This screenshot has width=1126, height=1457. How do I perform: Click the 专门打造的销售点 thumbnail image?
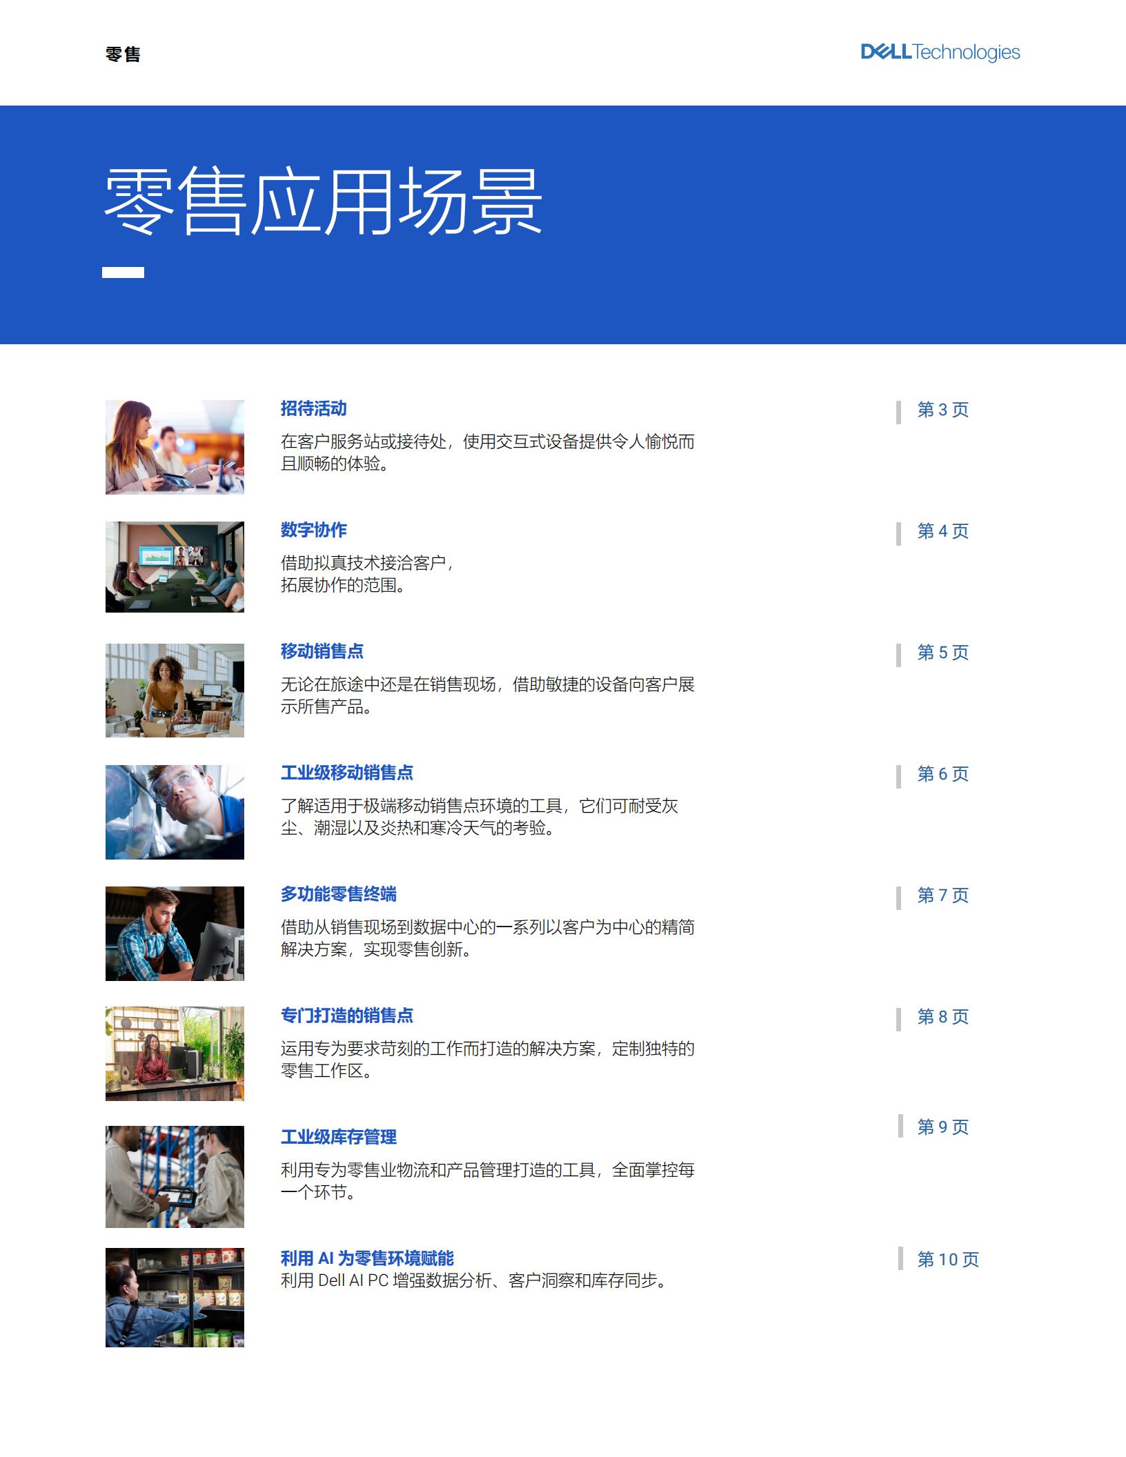pos(175,1053)
